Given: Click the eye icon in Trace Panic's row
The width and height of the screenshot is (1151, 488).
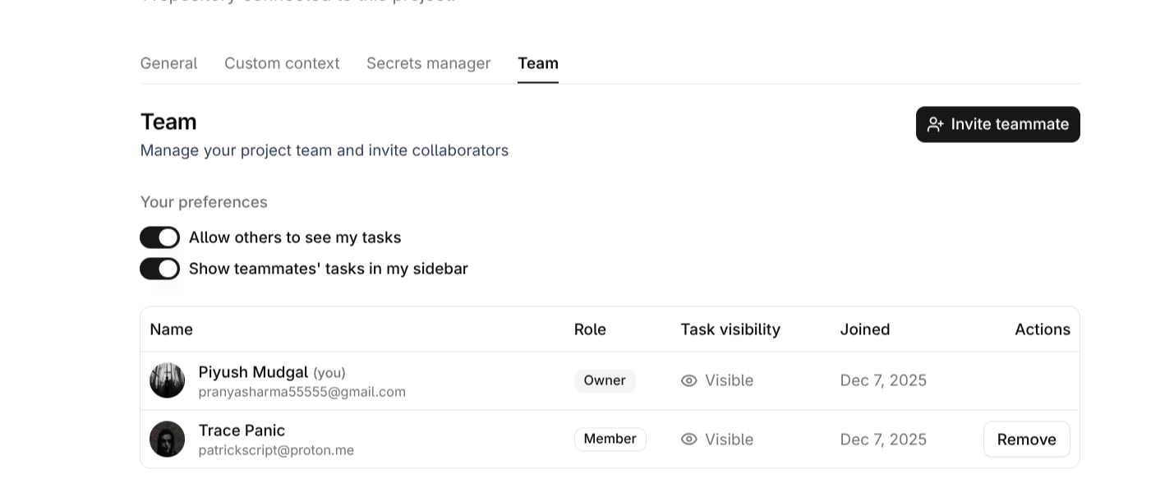Looking at the screenshot, I should click(689, 440).
